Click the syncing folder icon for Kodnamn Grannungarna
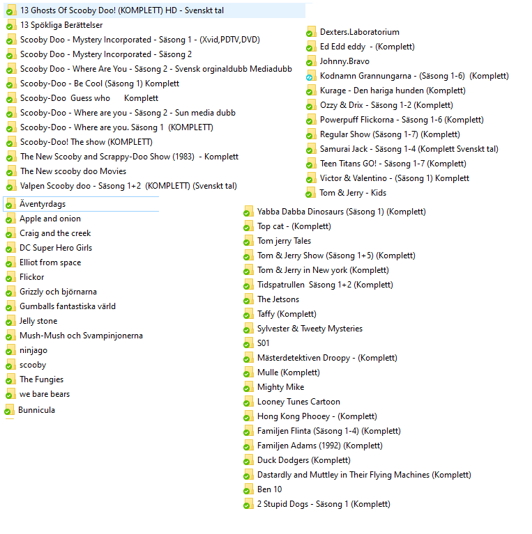The height and width of the screenshot is (534, 532). point(311,76)
